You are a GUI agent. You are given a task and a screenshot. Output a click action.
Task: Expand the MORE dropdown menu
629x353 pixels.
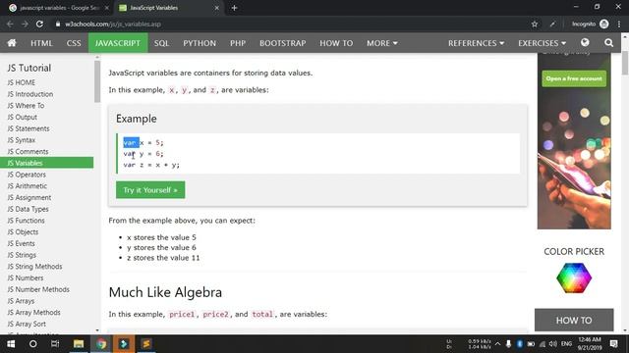pos(382,43)
